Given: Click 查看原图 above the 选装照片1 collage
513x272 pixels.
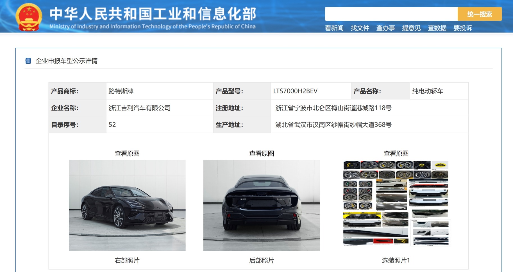Looking at the screenshot, I should [x=396, y=153].
